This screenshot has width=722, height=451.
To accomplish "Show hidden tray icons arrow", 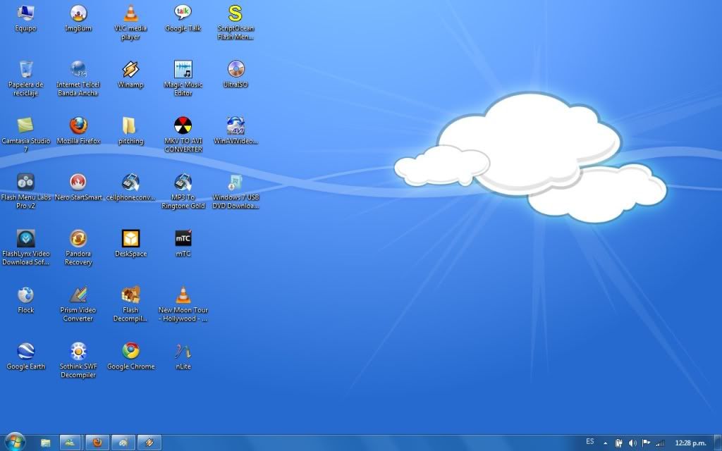I will (606, 443).
